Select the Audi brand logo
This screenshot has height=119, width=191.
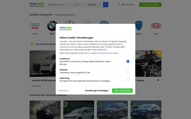pyautogui.click(x=35, y=26)
